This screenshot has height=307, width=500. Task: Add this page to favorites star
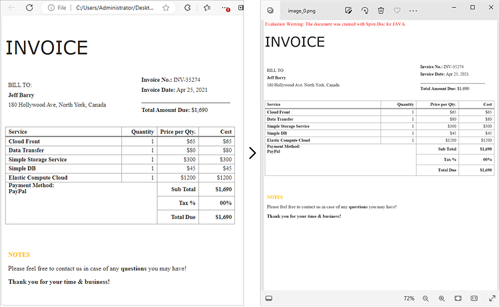coord(166,8)
